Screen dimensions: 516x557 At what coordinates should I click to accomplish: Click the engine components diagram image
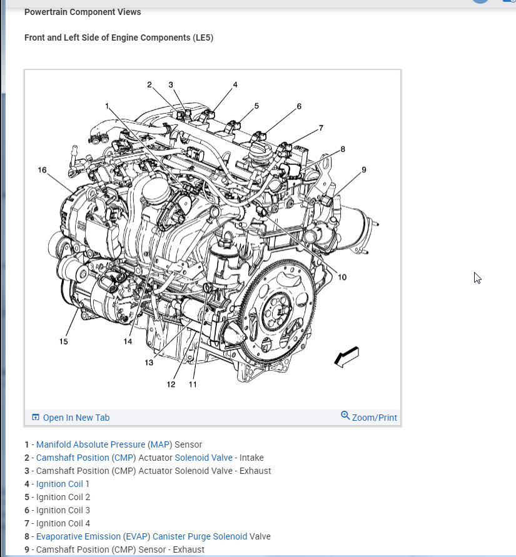pos(213,238)
